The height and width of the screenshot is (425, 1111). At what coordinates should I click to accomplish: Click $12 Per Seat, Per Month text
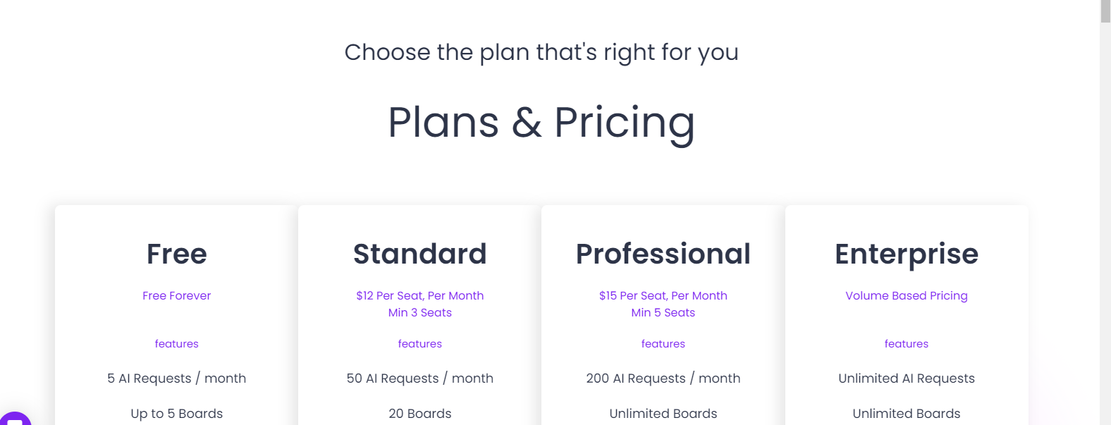420,296
